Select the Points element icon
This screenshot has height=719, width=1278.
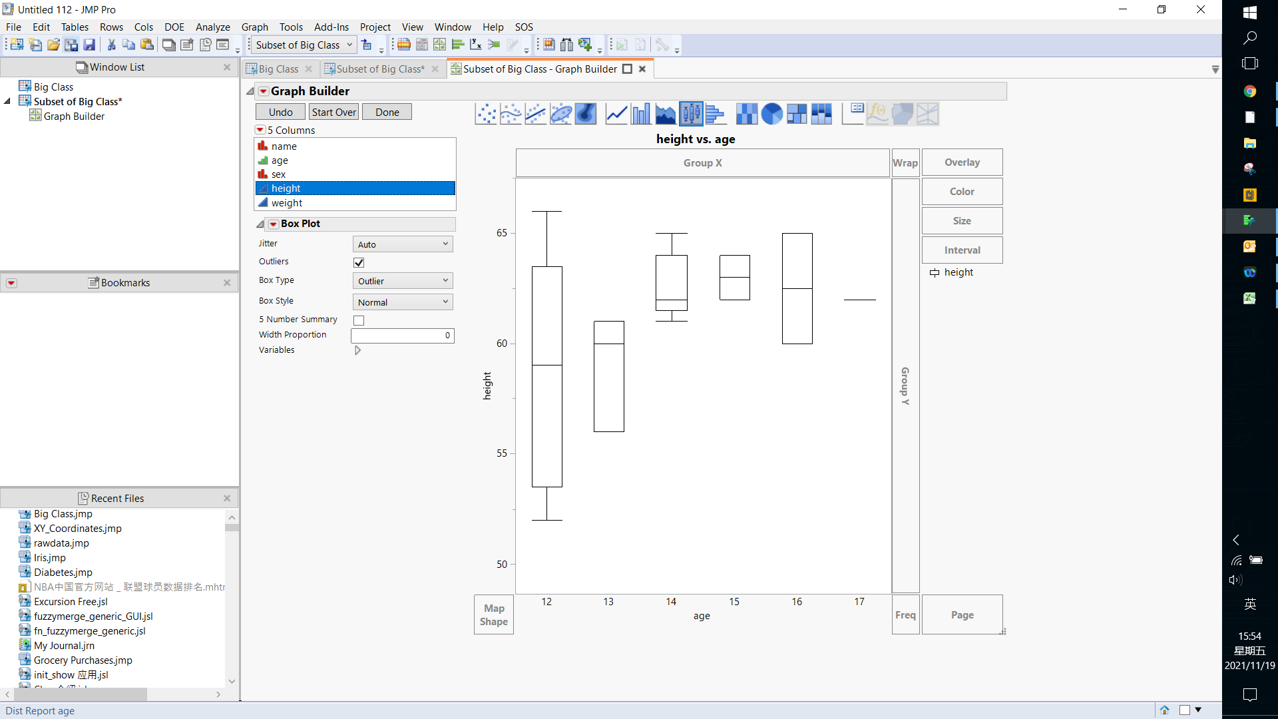[x=486, y=114]
